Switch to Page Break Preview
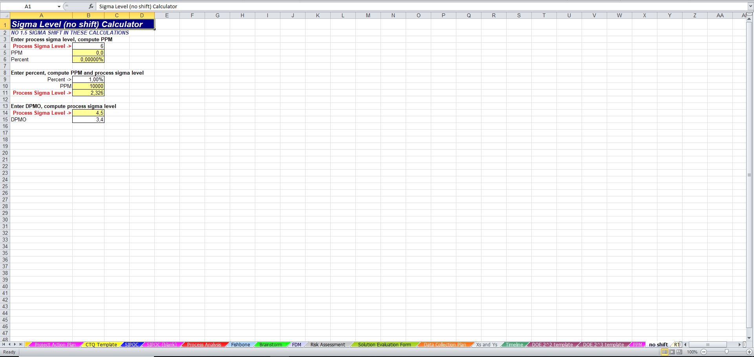This screenshot has width=754, height=357. [x=679, y=352]
